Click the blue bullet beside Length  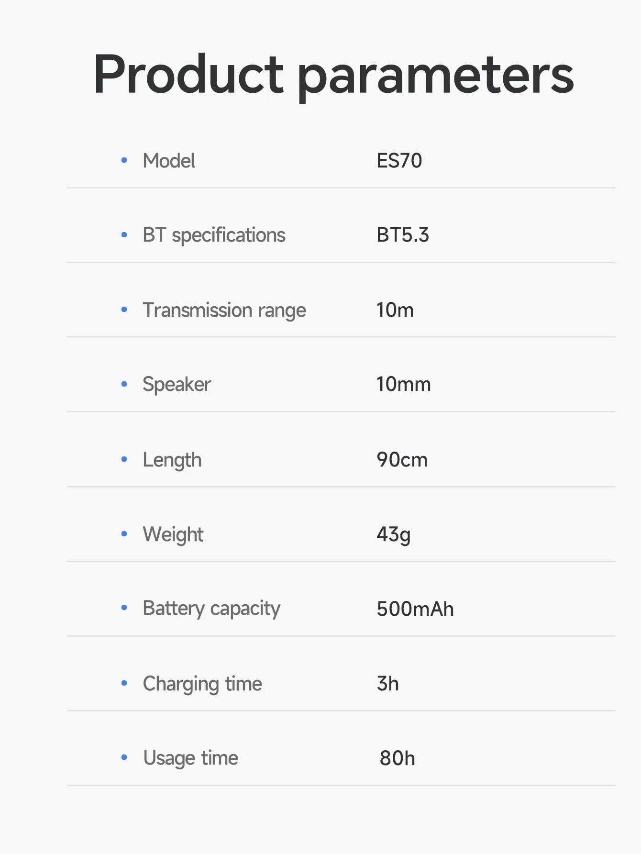[x=124, y=459]
